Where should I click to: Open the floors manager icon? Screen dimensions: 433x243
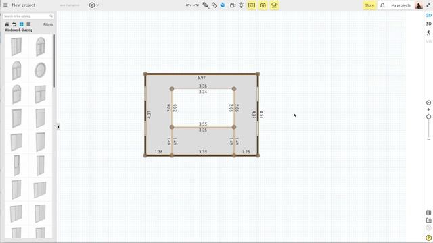click(428, 220)
